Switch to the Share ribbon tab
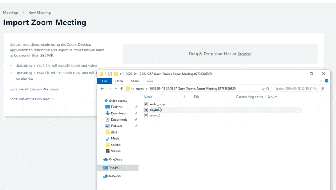Viewport: 336px width, 190px height. click(135, 81)
